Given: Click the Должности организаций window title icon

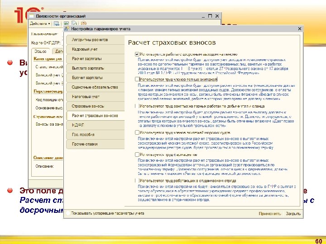Looking at the screenshot, I should pyautogui.click(x=31, y=16).
